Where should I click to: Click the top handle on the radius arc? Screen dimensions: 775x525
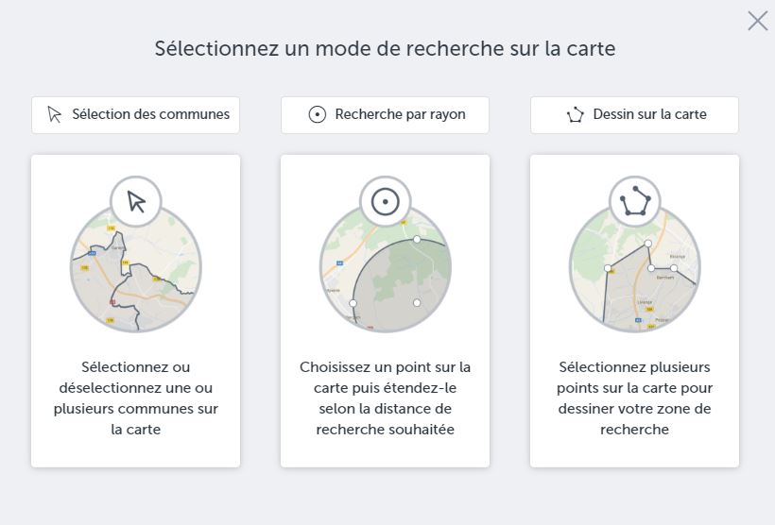[x=417, y=240]
